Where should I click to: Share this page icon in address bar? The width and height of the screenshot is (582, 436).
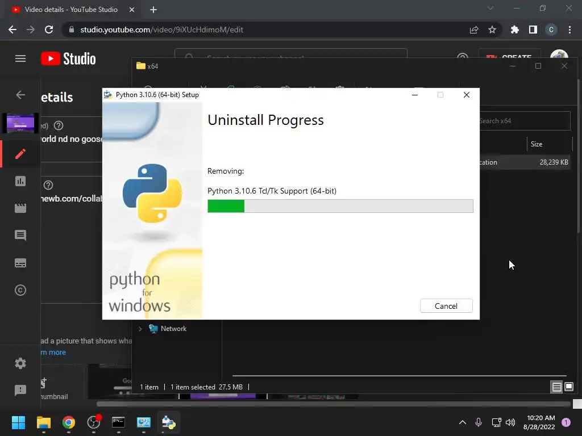click(474, 30)
